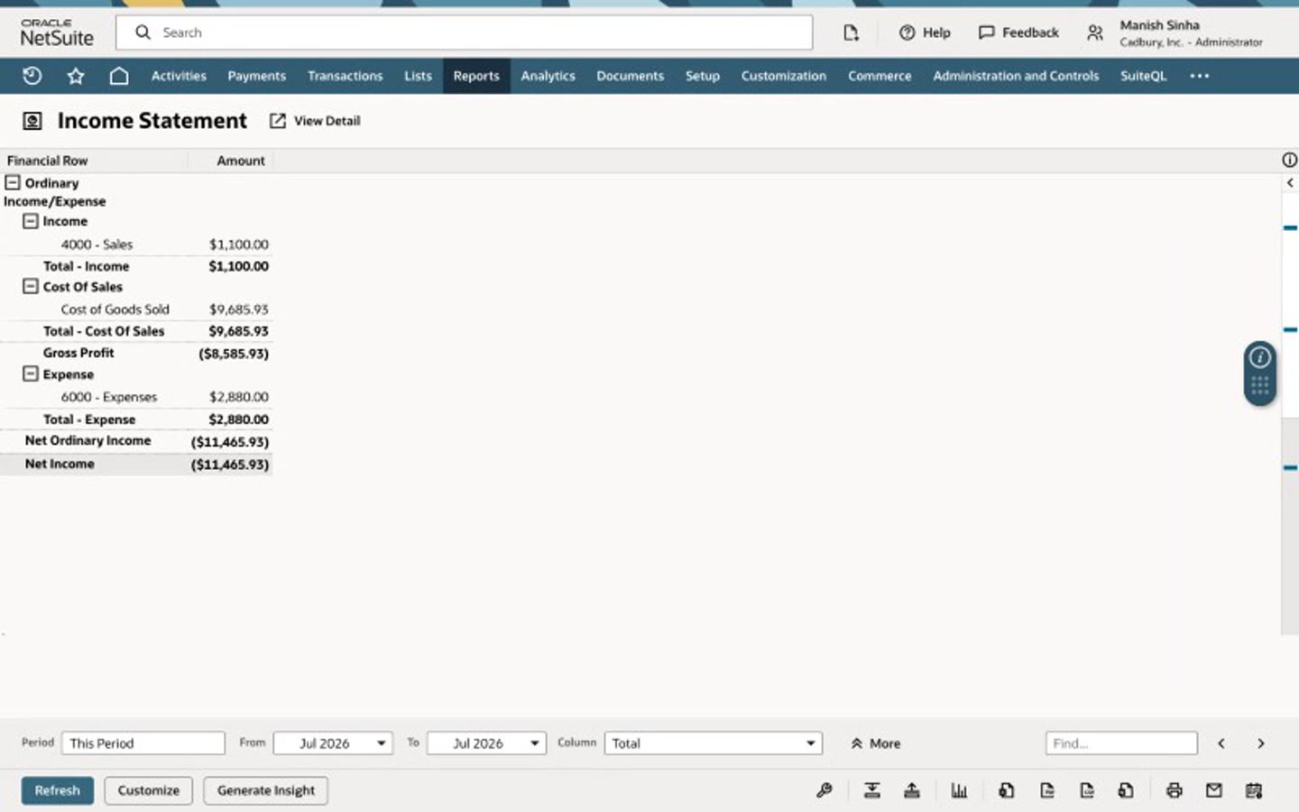The width and height of the screenshot is (1299, 812).
Task: Open the bar chart icon
Action: click(x=959, y=790)
